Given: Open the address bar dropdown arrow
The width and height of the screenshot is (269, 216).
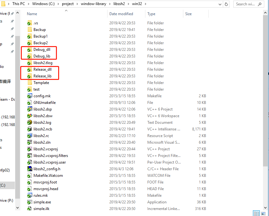Looking at the screenshot, I should point(219,4).
